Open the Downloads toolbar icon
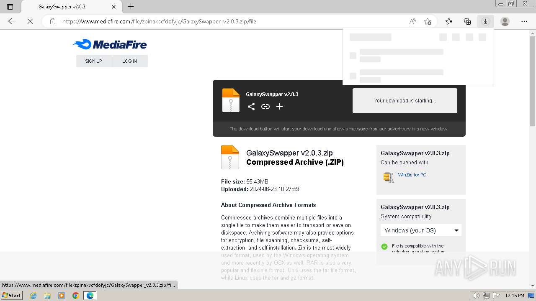The image size is (536, 301). [485, 21]
